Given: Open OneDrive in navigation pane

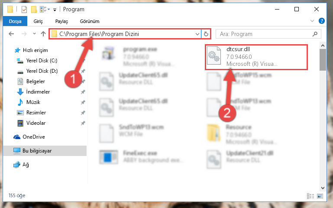Looking at the screenshot, I should (x=34, y=137).
